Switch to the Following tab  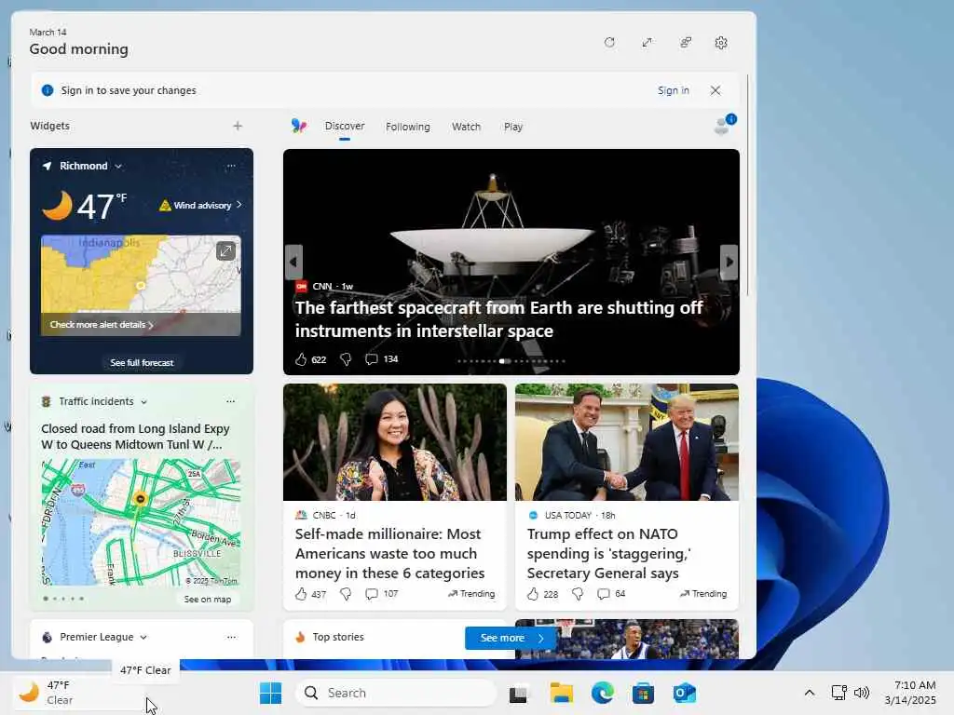pyautogui.click(x=408, y=127)
